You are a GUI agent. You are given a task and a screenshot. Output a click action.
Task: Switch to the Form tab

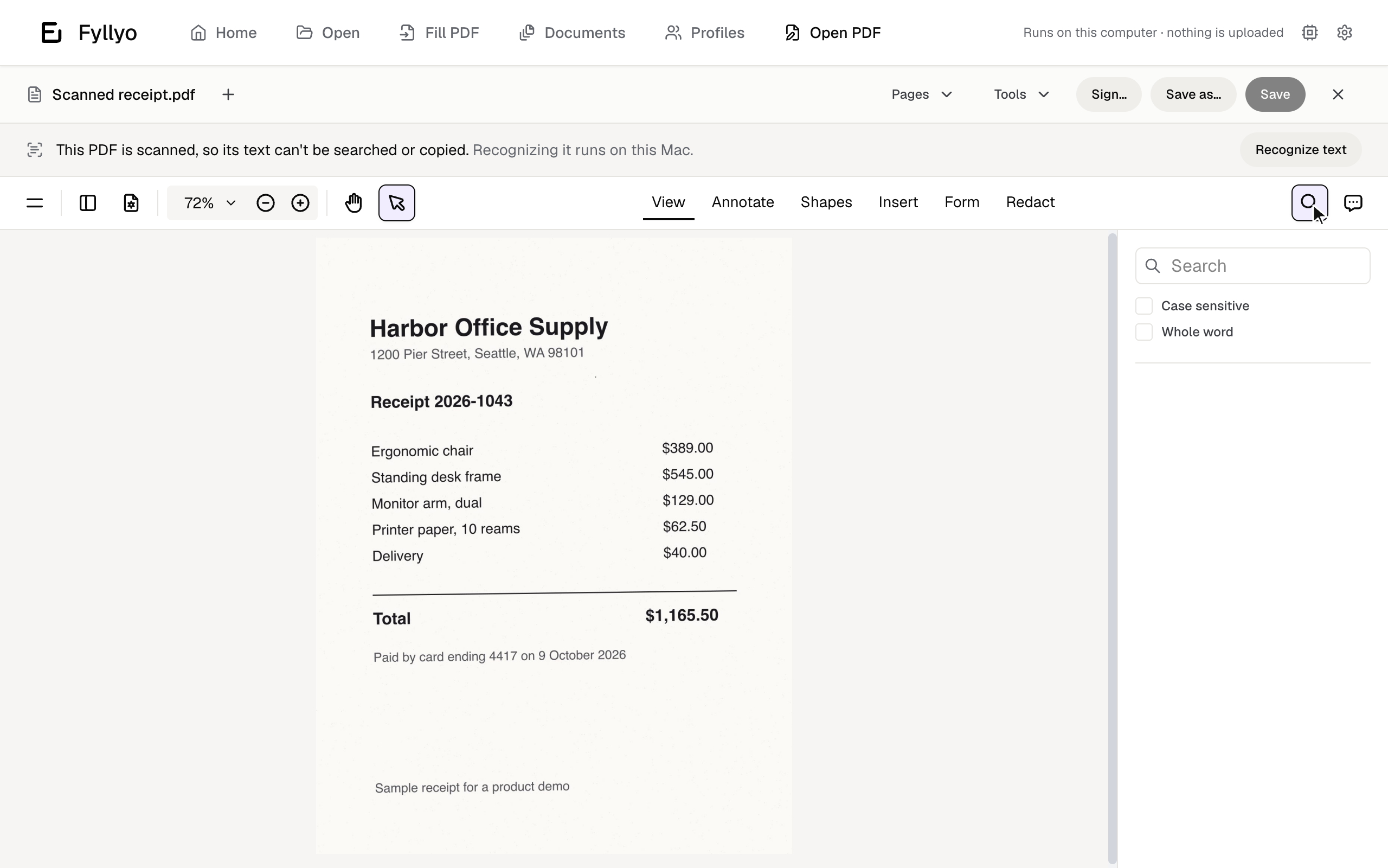[x=962, y=202]
